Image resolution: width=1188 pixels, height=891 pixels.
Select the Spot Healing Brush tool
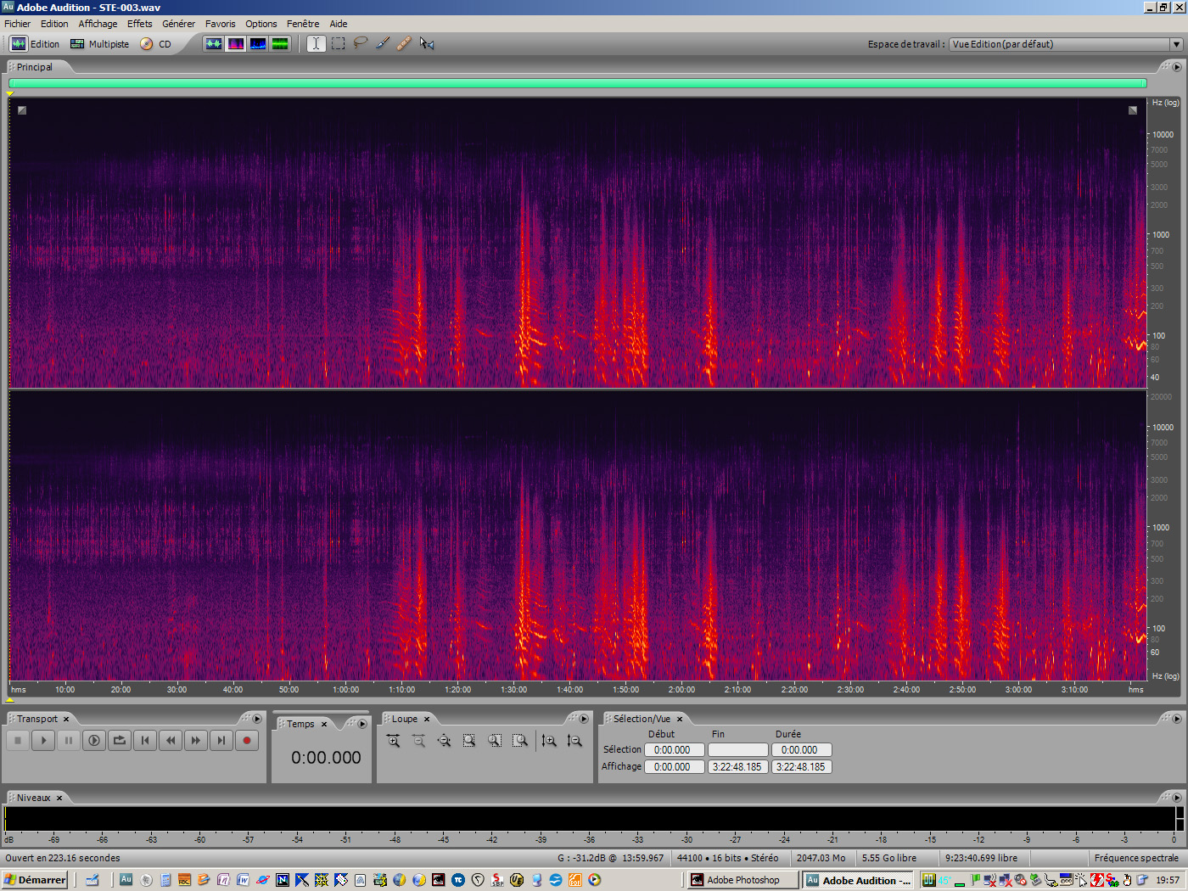tap(404, 43)
